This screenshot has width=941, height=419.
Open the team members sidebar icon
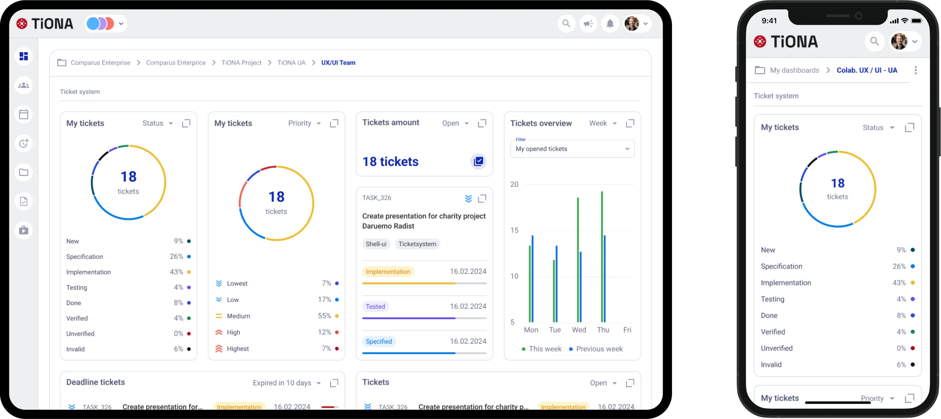pos(24,85)
